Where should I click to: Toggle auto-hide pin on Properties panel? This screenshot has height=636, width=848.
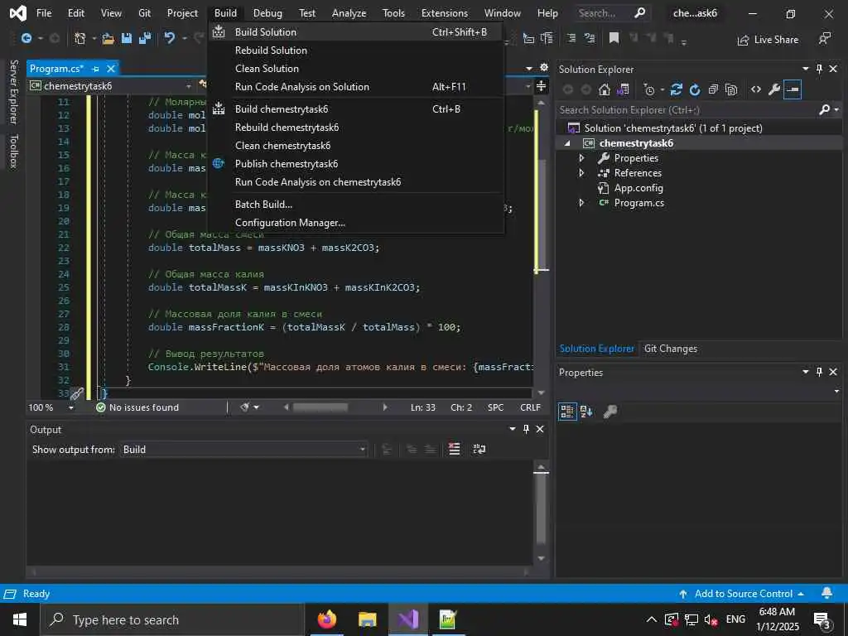[x=819, y=372]
